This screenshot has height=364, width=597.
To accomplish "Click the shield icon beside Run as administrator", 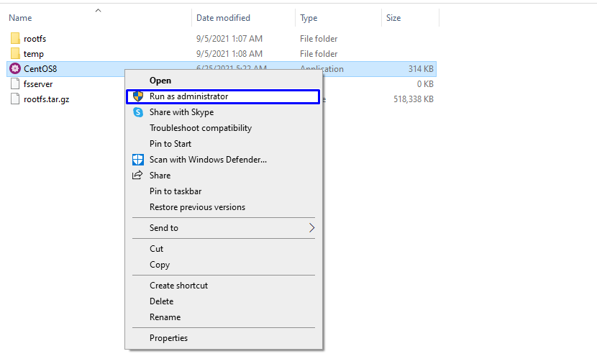I will [x=138, y=96].
